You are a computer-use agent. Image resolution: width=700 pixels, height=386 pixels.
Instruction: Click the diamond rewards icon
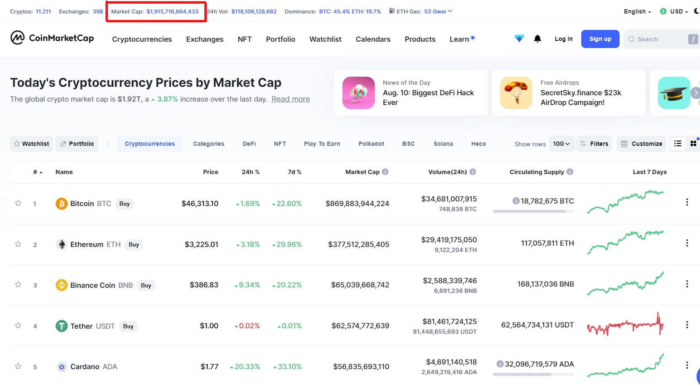coord(519,39)
